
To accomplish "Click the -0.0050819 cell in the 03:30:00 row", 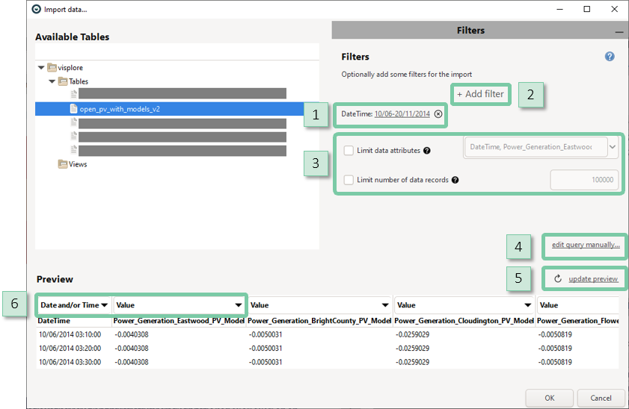I will [x=555, y=362].
